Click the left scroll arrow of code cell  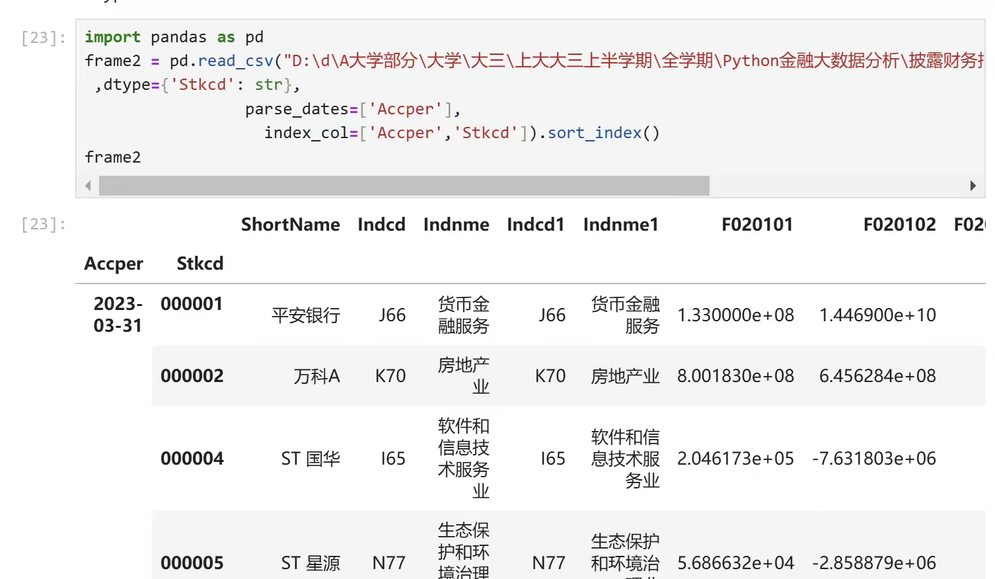coord(88,186)
